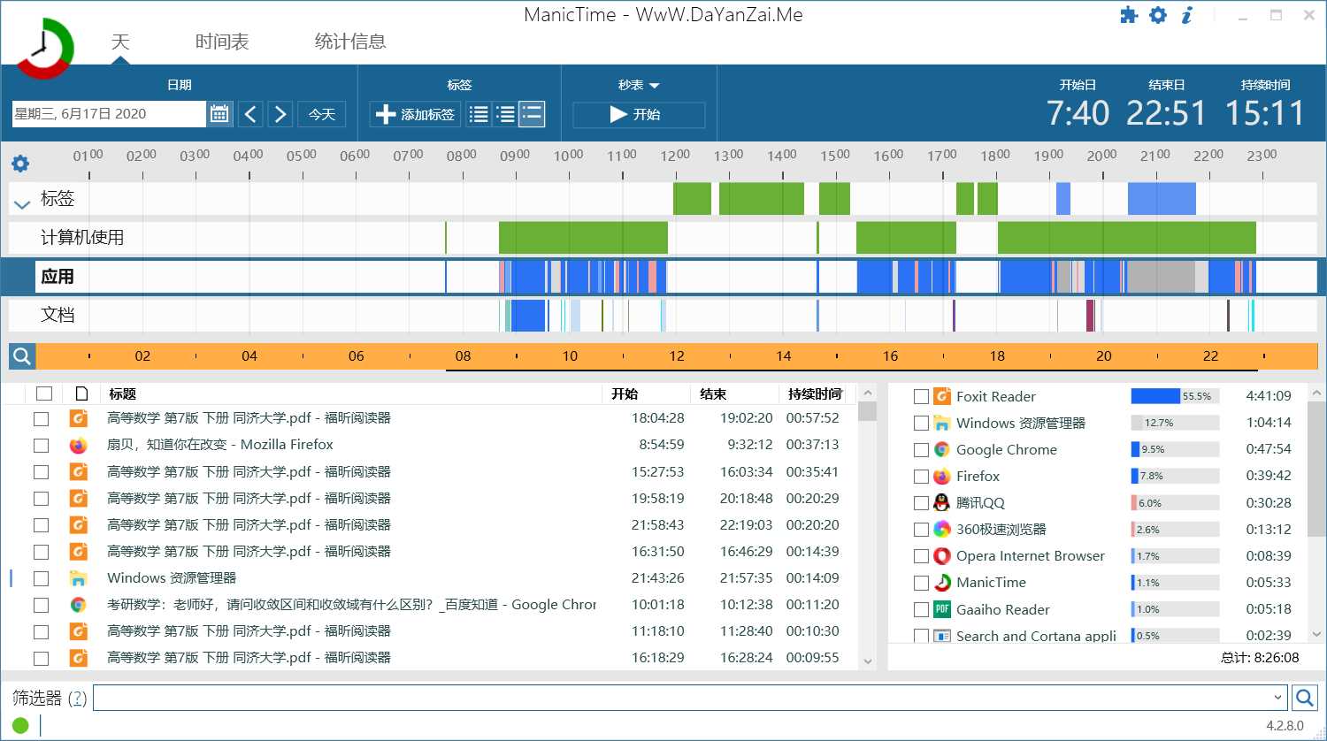
Task: Check the Foxit Reader application checkbox
Action: 921,396
